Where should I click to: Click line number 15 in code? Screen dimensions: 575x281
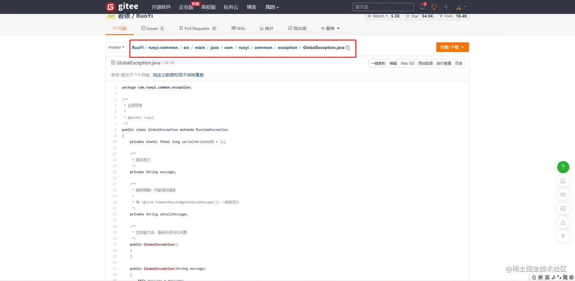[x=114, y=172]
